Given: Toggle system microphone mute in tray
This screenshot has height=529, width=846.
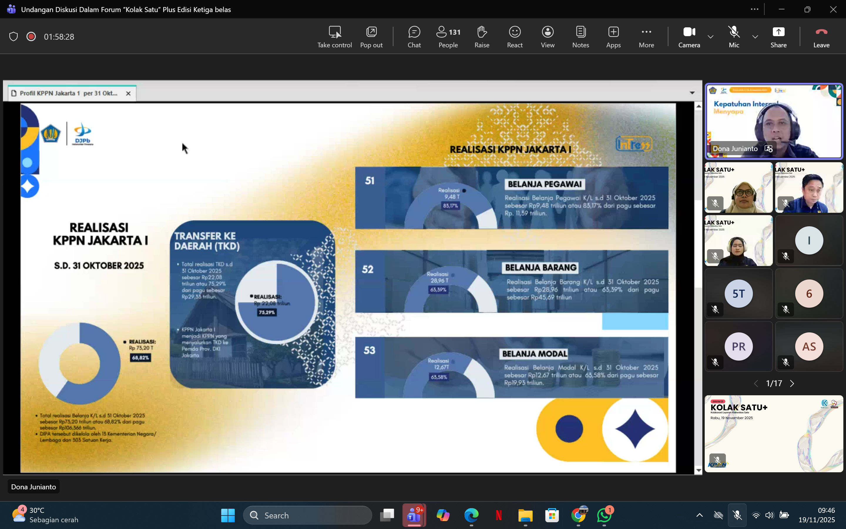Looking at the screenshot, I should click(x=737, y=515).
